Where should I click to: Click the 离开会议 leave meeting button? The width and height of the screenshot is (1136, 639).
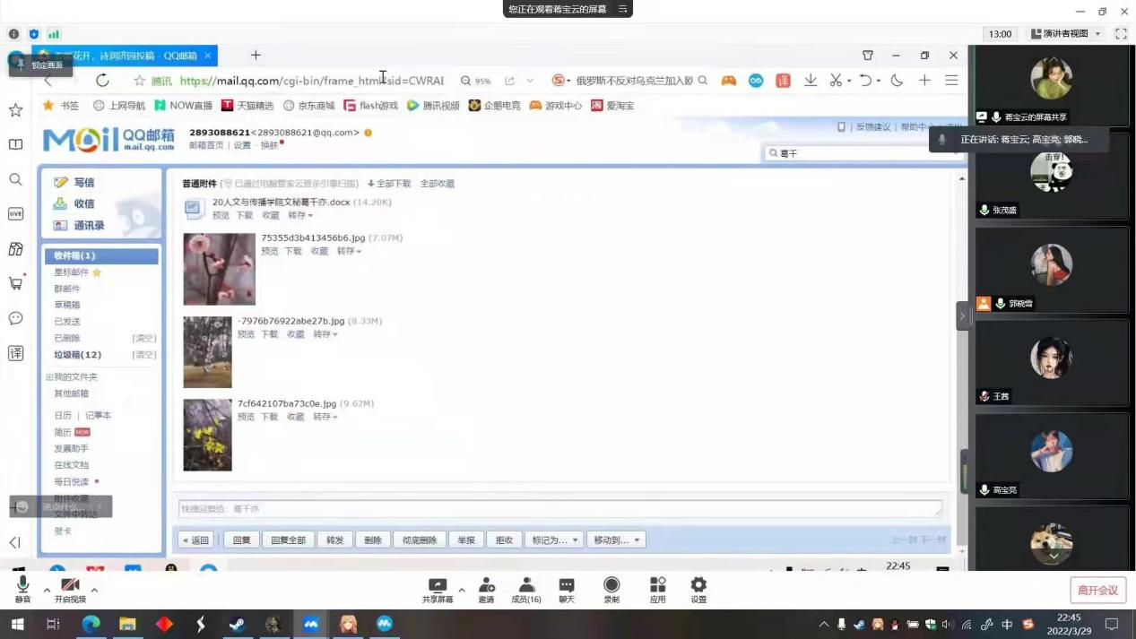click(1097, 591)
